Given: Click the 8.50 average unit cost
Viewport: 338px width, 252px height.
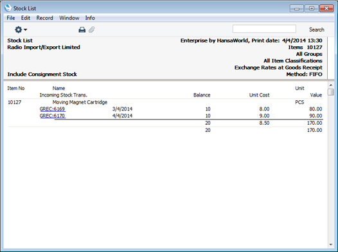Looking at the screenshot, I should point(264,123).
